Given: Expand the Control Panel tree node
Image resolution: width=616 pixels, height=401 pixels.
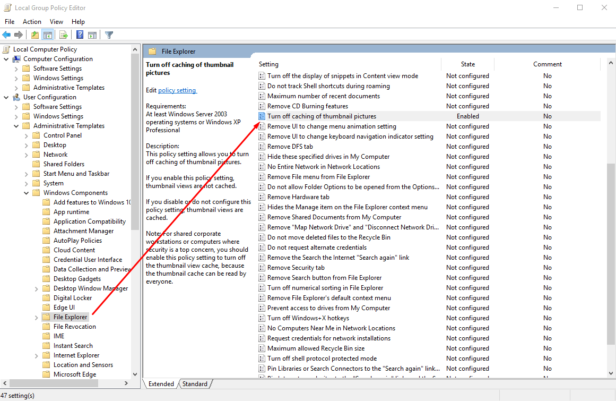Looking at the screenshot, I should pos(26,135).
